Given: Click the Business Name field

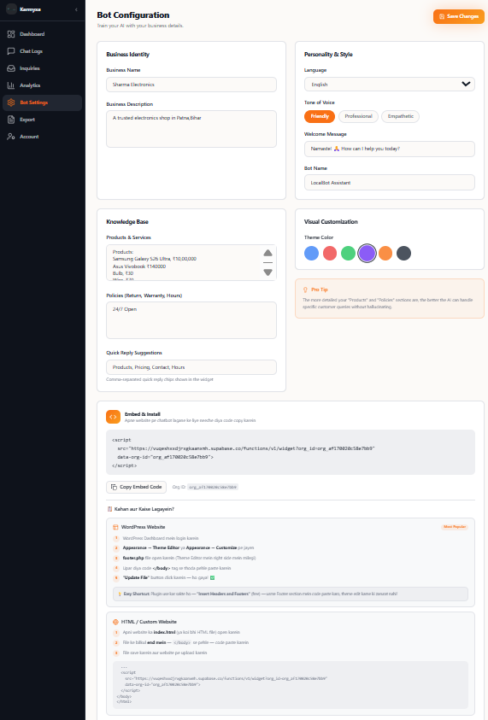Looking at the screenshot, I should tap(191, 85).
